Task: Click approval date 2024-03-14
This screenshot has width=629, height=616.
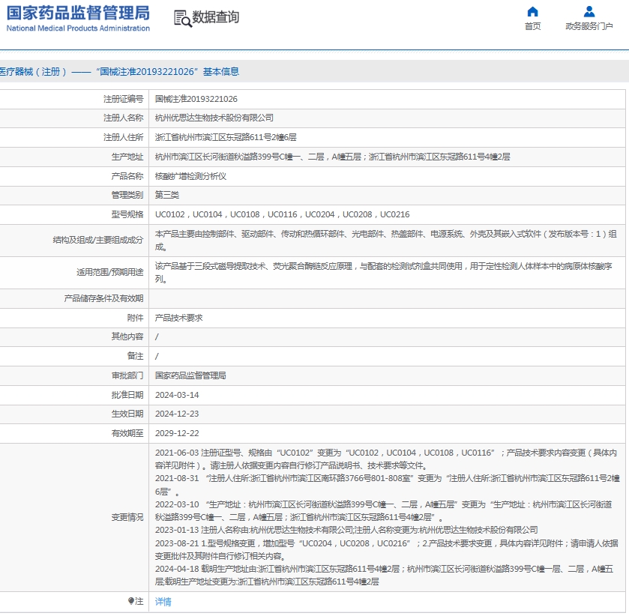Action: (177, 395)
